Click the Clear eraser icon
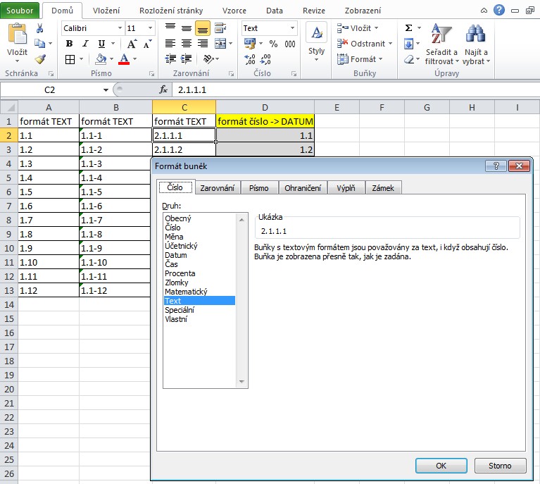Viewport: 540px width, 484px height. [x=409, y=59]
